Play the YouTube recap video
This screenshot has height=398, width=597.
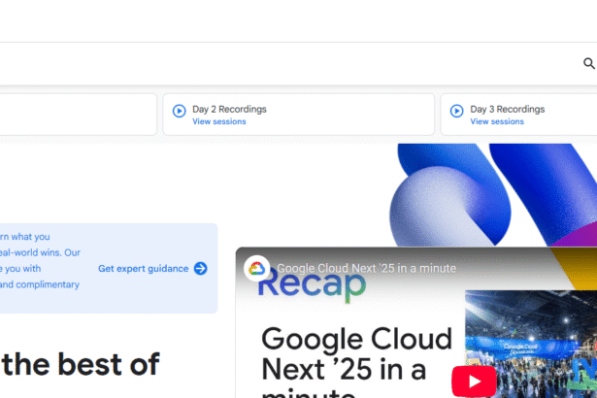point(474,381)
